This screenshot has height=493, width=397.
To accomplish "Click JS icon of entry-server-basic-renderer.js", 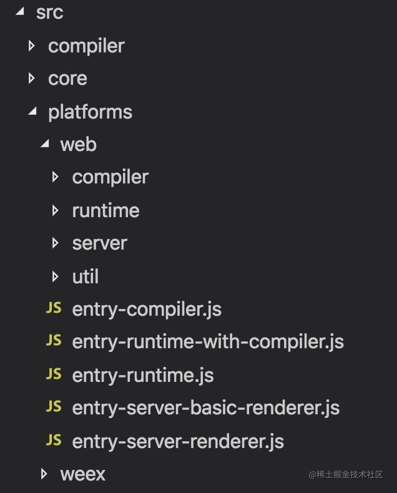I will pyautogui.click(x=54, y=406).
